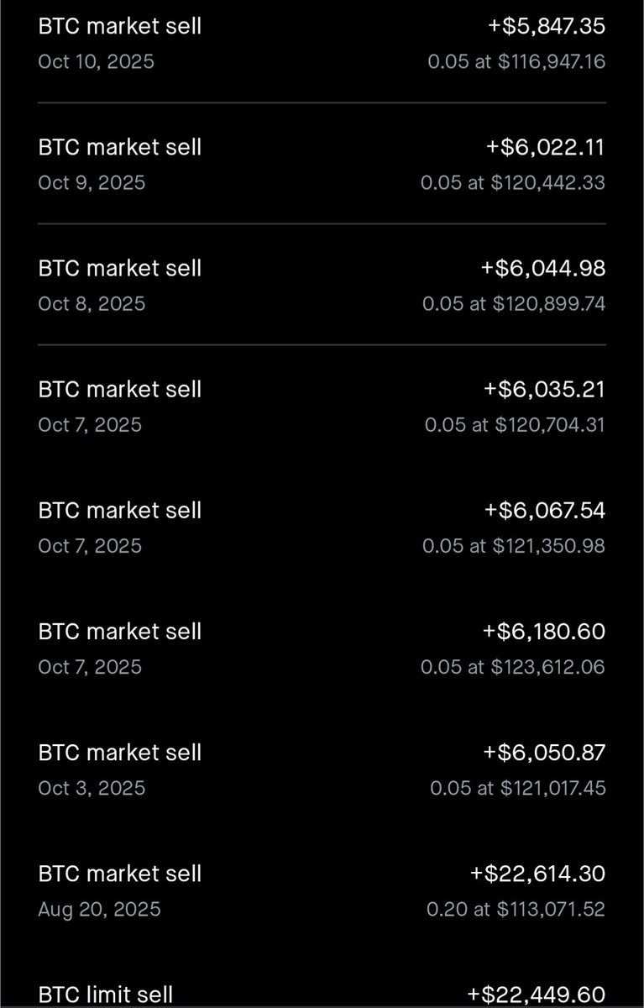This screenshot has width=644, height=1008.
Task: Open the Oct 9, 2025 BTC market sell
Action: point(322,164)
